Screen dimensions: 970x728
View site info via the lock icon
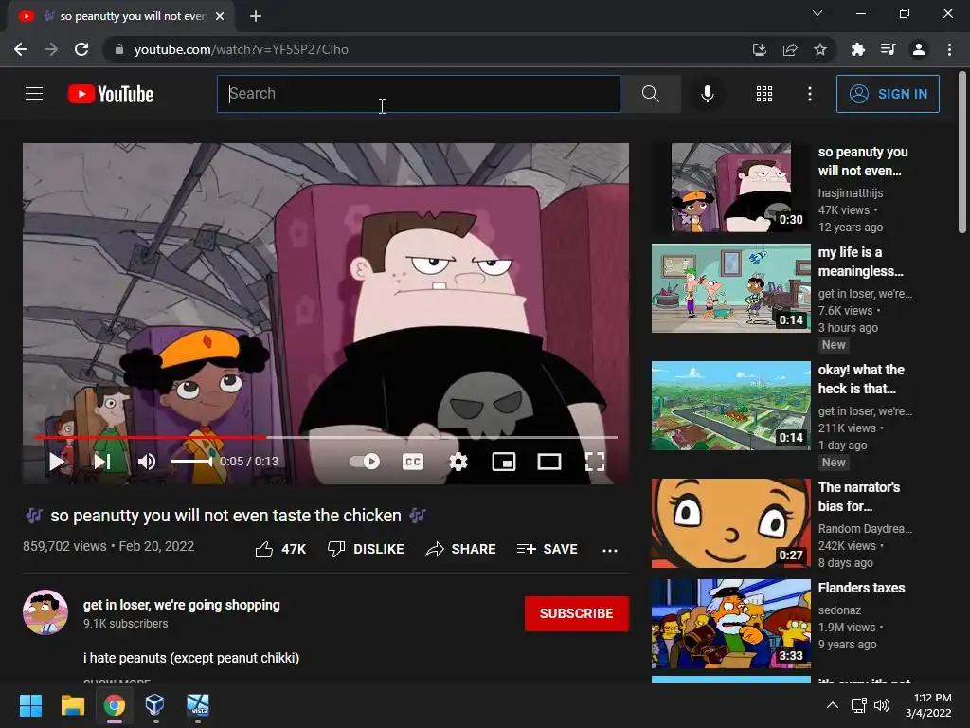[x=119, y=49]
